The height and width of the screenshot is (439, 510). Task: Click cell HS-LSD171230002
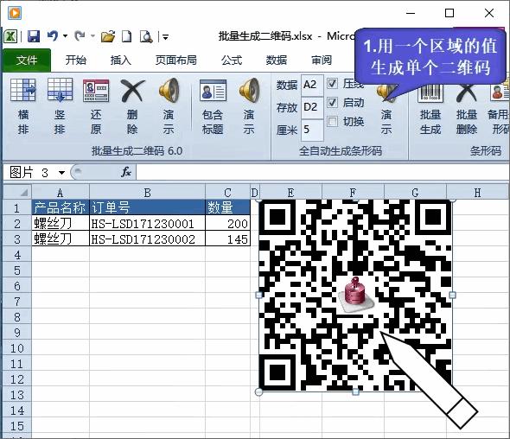(147, 239)
